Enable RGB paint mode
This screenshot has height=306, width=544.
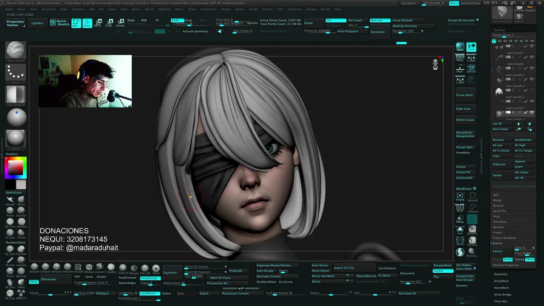coord(144,20)
